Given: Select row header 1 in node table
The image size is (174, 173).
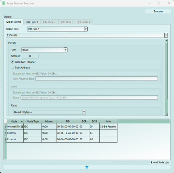Looking at the screenshot, I should click(x=5, y=127).
